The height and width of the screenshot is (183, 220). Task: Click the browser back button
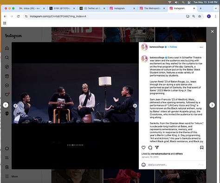point(5,16)
